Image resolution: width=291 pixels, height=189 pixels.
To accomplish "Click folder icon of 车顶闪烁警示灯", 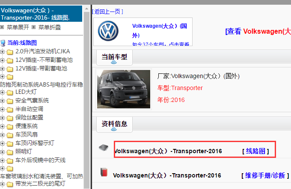I will (10, 143).
